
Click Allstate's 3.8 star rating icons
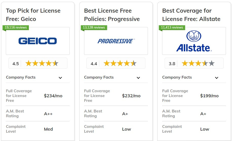click(198, 63)
